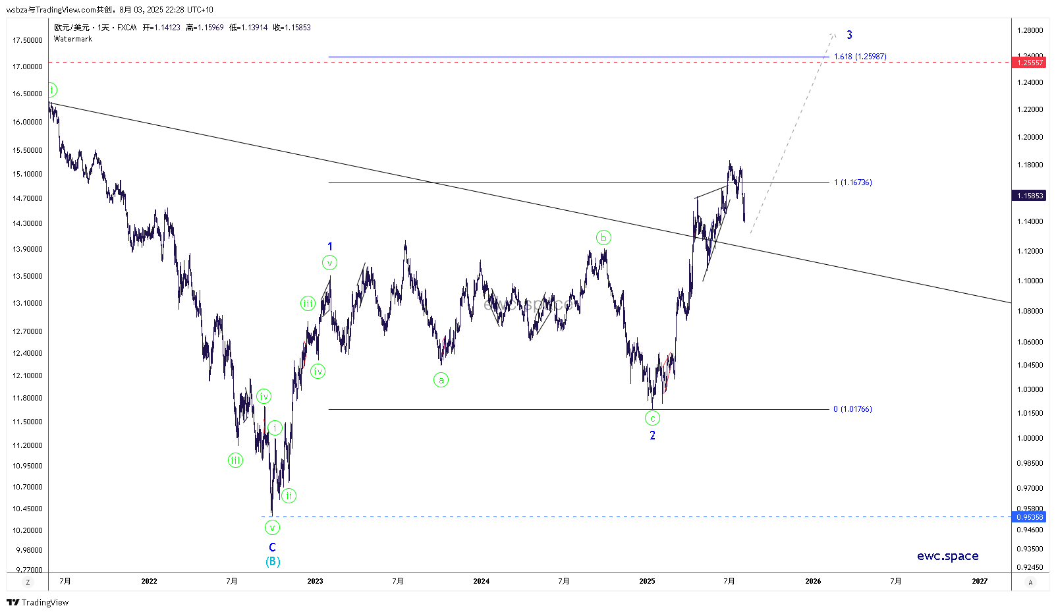The height and width of the screenshot is (614, 1056).
Task: Toggle the 'A' auto-scale button
Action: [x=1030, y=582]
